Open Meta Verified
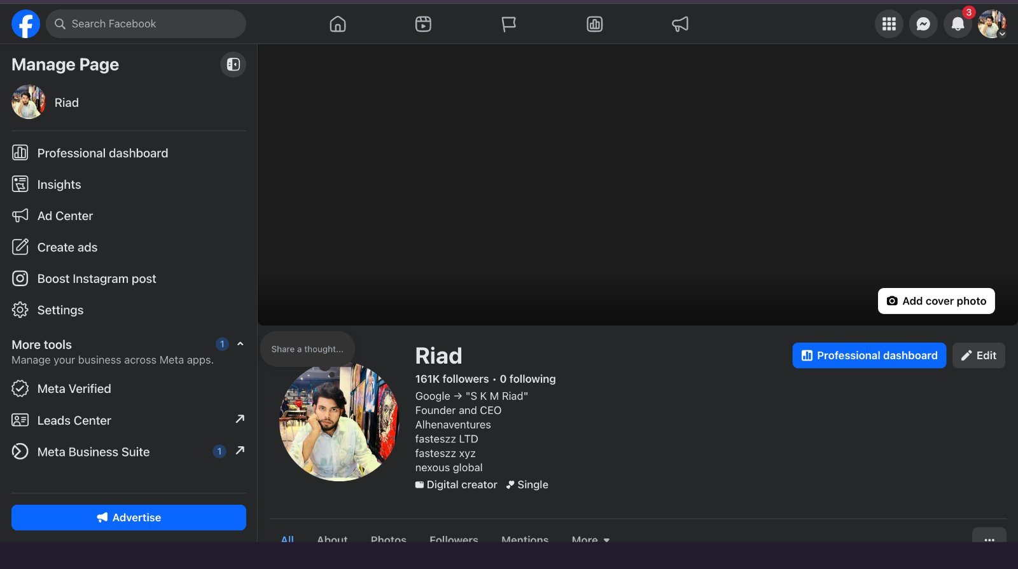Viewport: 1018px width, 569px height. 129,388
